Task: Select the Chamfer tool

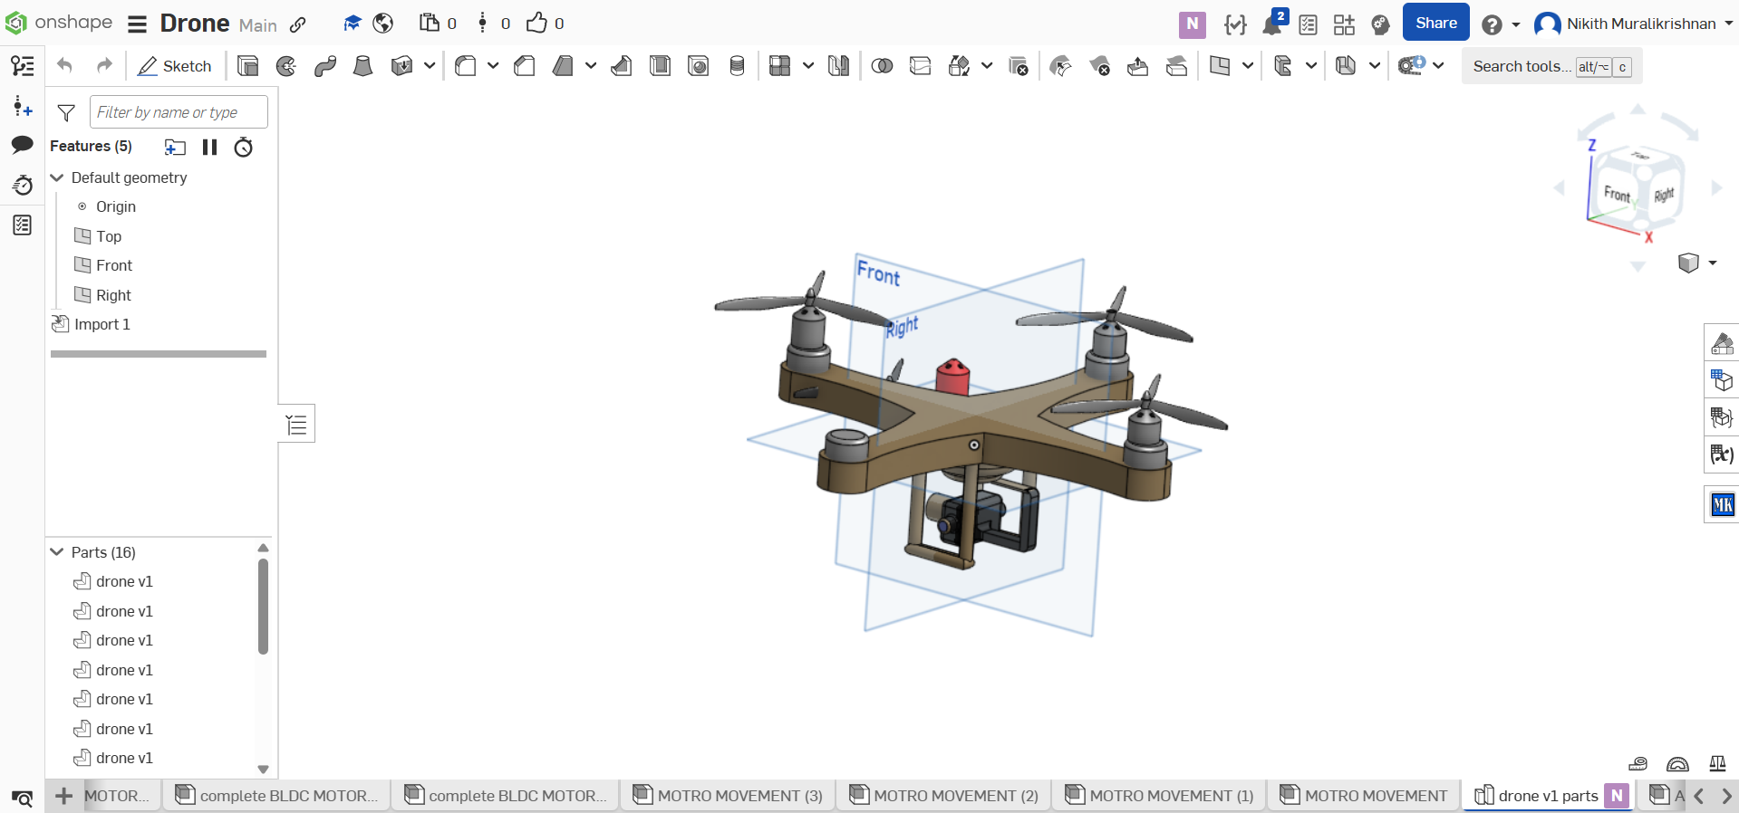Action: [524, 66]
